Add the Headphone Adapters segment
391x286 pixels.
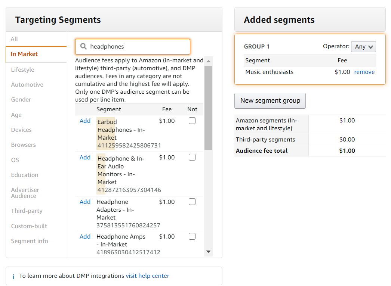85,202
